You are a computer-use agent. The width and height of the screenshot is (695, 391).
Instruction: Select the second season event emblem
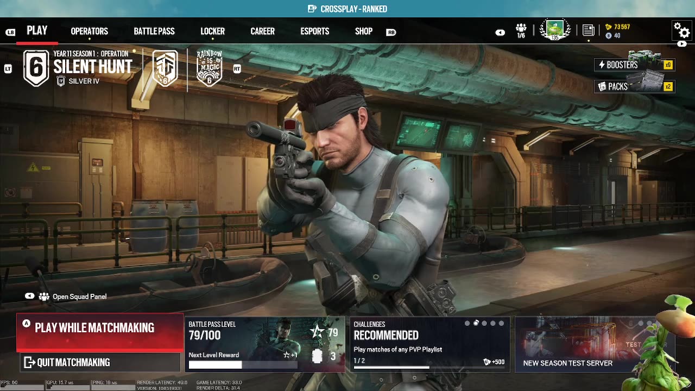tap(165, 68)
